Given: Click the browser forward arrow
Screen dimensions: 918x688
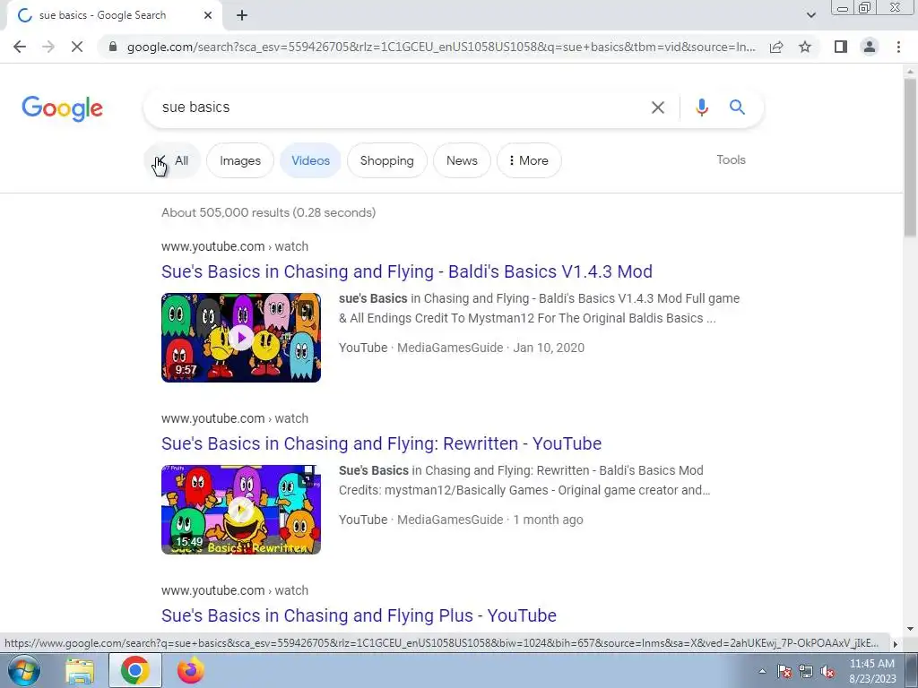Looking at the screenshot, I should (48, 47).
